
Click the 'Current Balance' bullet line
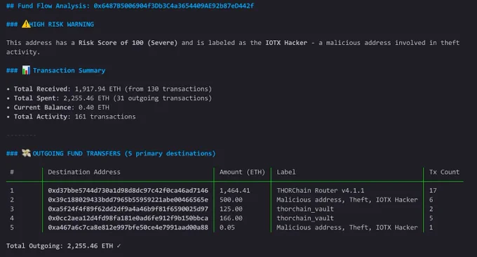point(58,107)
